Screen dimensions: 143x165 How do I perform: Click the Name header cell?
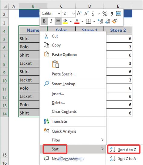coord(30,30)
